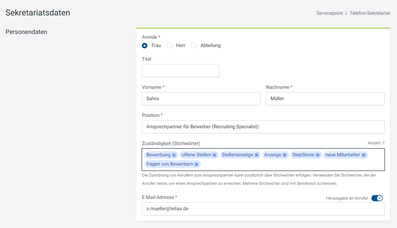Choose Abteilung as salutation

pyautogui.click(x=194, y=46)
